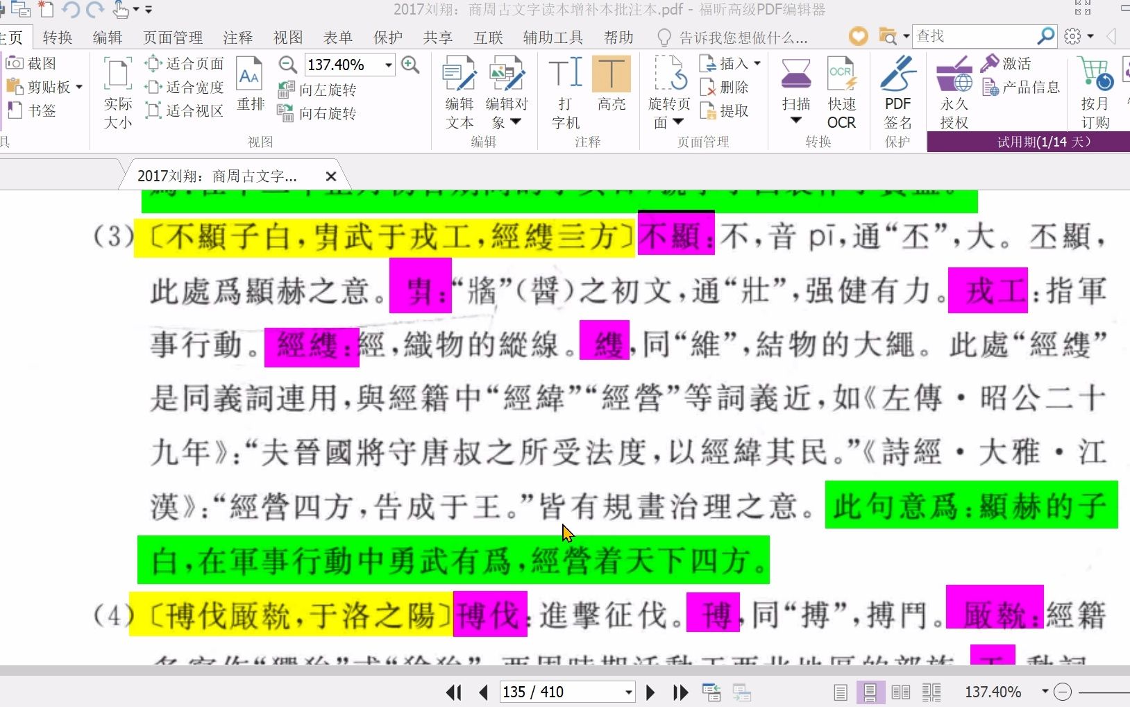
Task: Open the 书签 bookmark tool
Action: click(x=32, y=110)
